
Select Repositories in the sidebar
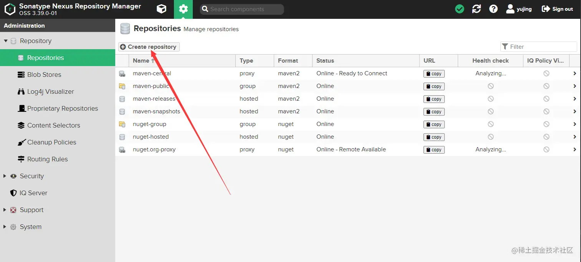[58, 58]
